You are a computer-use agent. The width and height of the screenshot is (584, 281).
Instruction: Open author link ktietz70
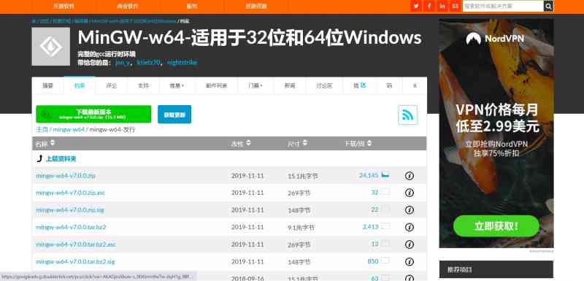(x=148, y=63)
